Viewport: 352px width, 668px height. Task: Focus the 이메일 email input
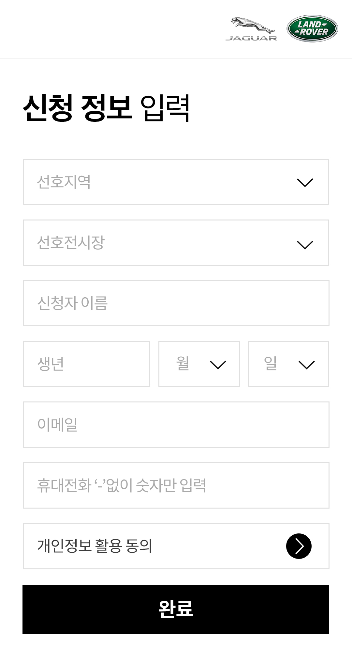[176, 425]
